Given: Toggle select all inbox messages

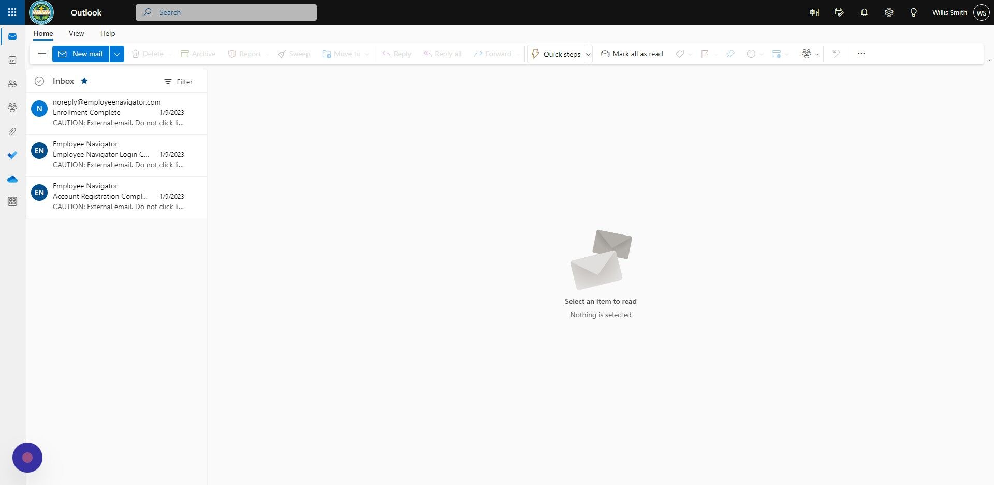Looking at the screenshot, I should (39, 81).
